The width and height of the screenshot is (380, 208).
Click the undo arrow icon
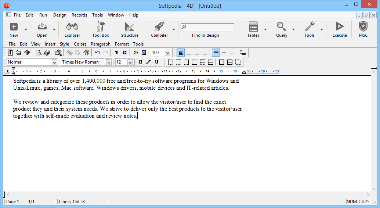(97, 53)
